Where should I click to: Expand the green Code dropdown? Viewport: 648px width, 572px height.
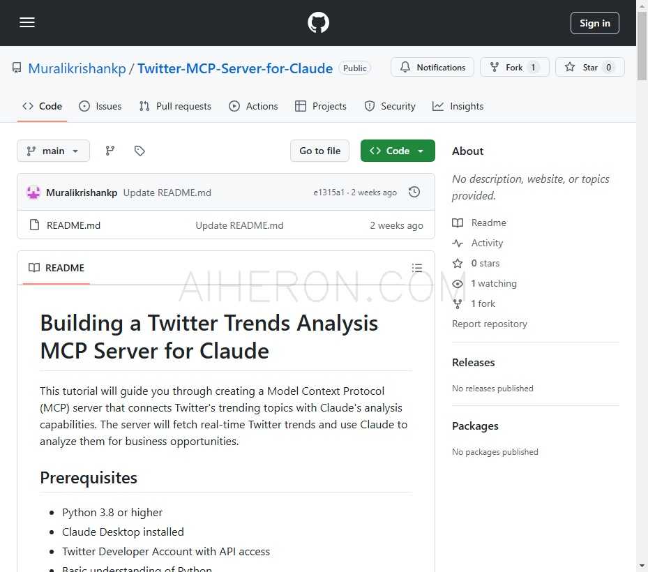point(398,151)
